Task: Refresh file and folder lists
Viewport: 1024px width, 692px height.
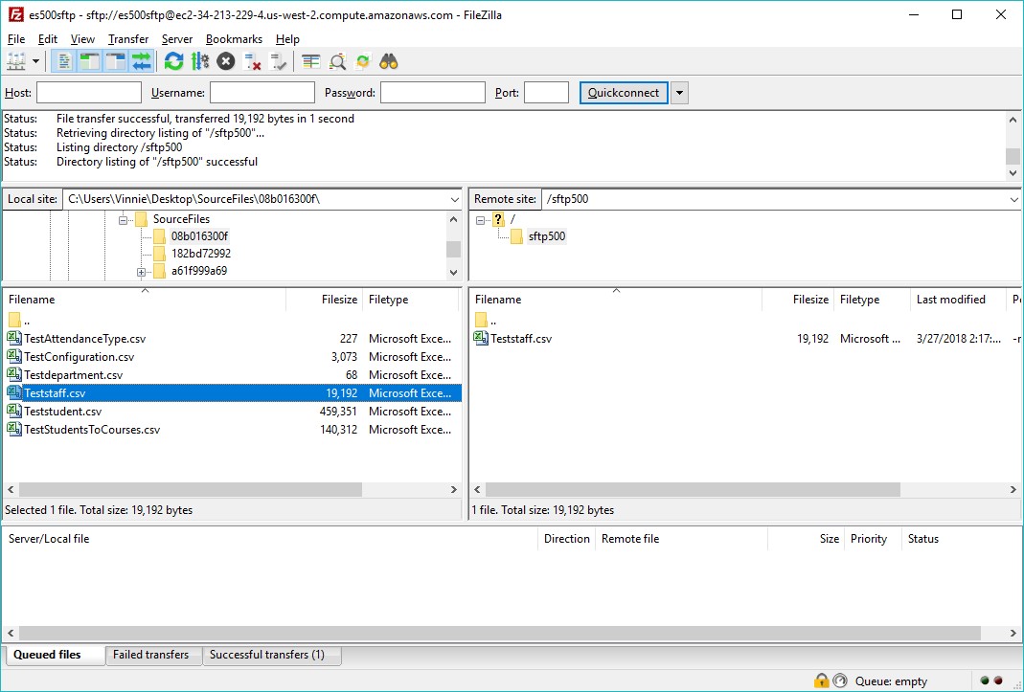Action: coord(173,62)
